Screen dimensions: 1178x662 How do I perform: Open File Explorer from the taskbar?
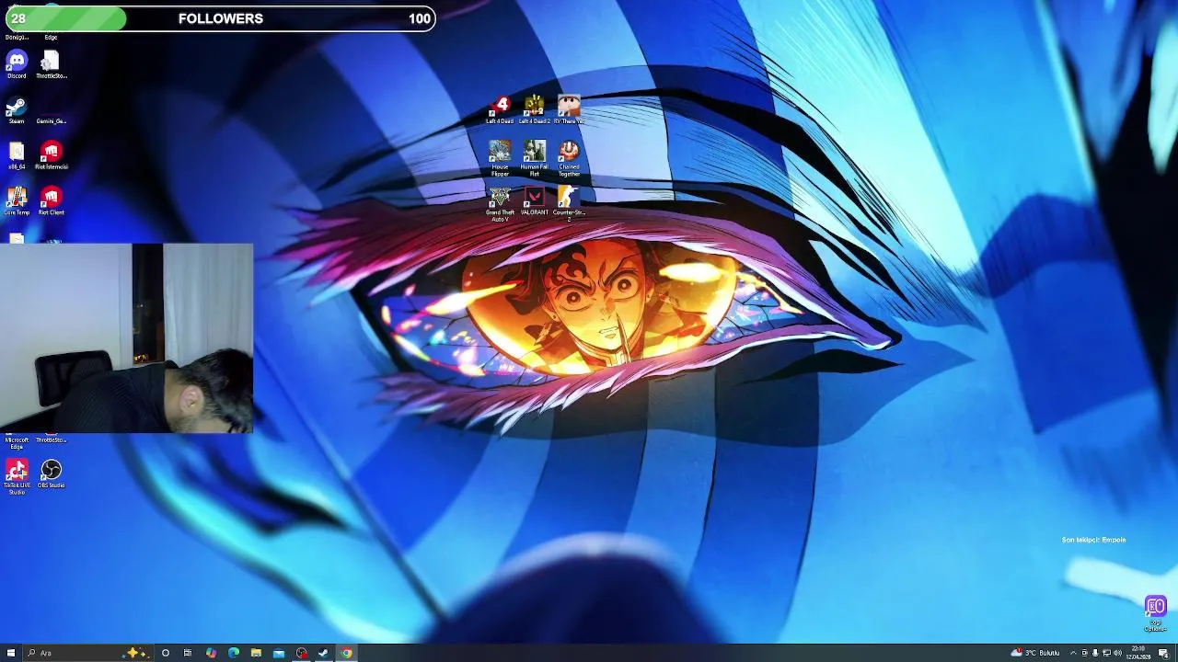pyautogui.click(x=256, y=653)
